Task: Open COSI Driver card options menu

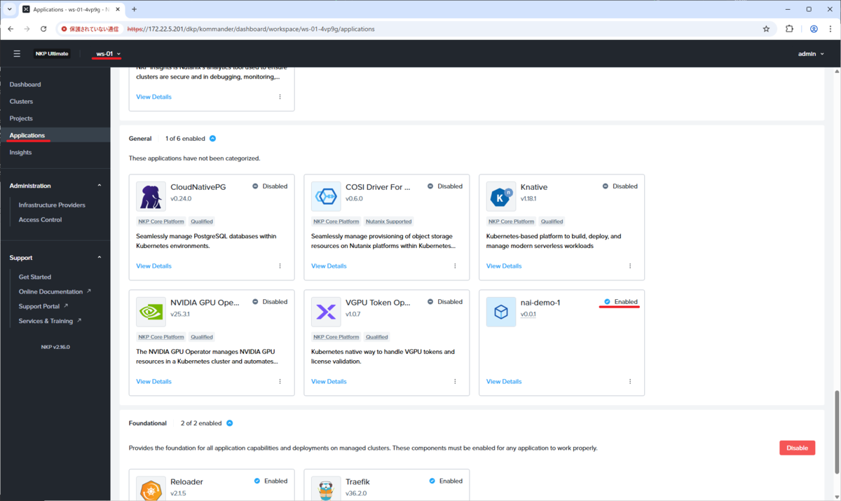Action: tap(455, 266)
